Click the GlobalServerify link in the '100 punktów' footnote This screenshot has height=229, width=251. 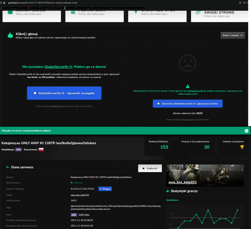(x=58, y=106)
